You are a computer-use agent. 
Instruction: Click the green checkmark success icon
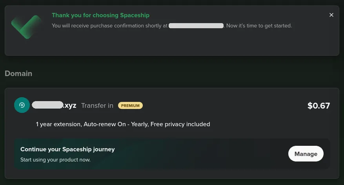click(x=27, y=27)
